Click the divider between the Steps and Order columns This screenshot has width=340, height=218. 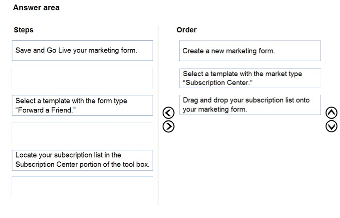(x=158, y=115)
